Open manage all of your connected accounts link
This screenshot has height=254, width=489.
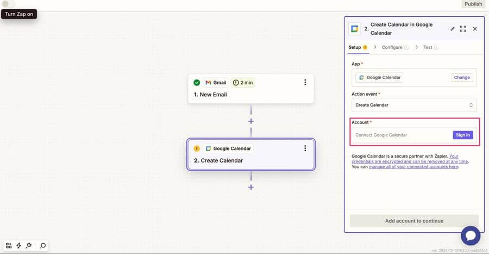click(413, 167)
